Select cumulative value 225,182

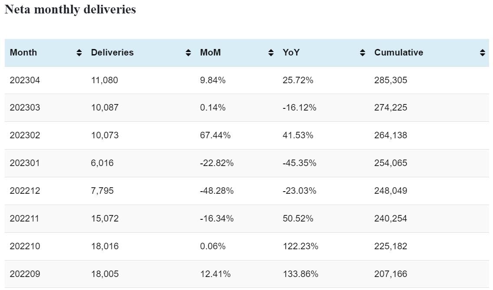tap(391, 246)
